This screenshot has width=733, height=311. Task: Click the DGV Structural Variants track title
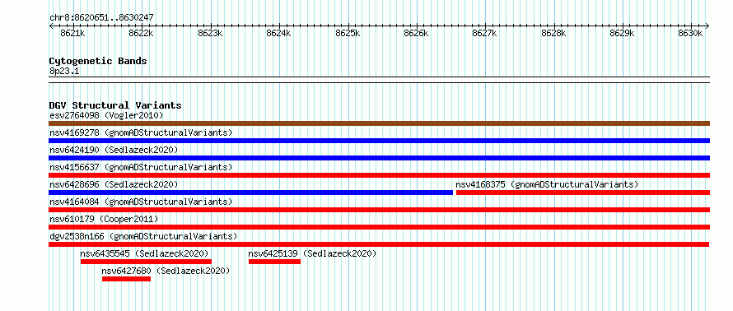point(115,105)
